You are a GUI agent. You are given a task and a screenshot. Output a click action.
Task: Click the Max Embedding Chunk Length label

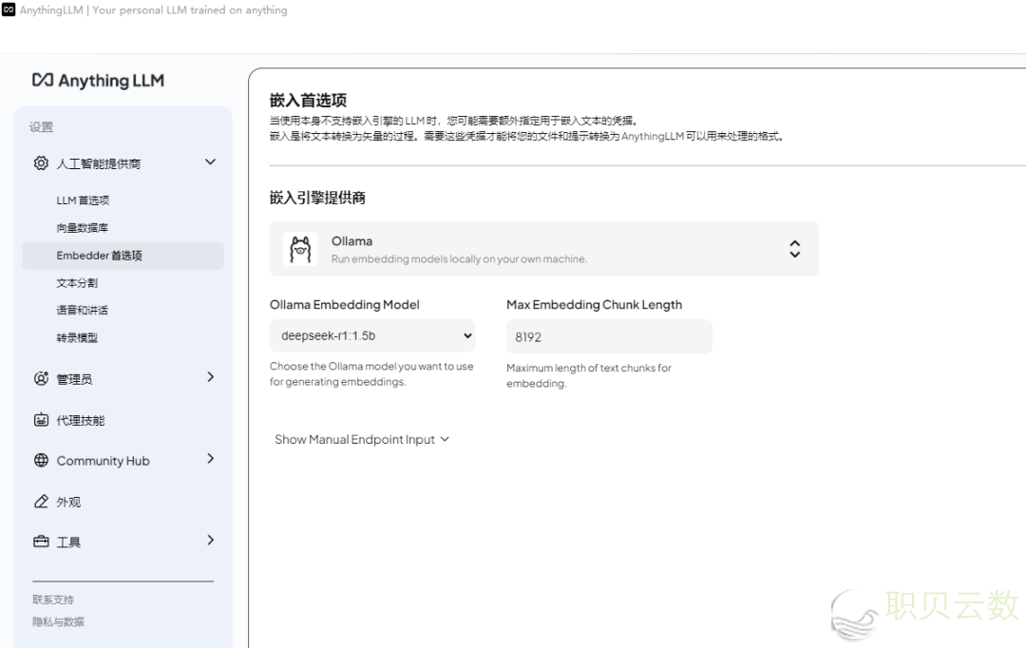pyautogui.click(x=594, y=304)
